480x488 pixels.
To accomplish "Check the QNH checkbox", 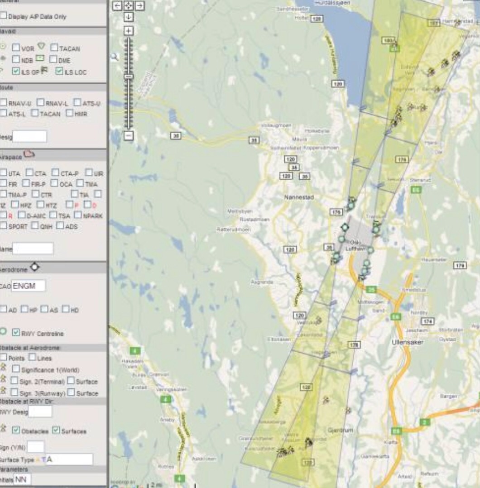I will point(35,225).
